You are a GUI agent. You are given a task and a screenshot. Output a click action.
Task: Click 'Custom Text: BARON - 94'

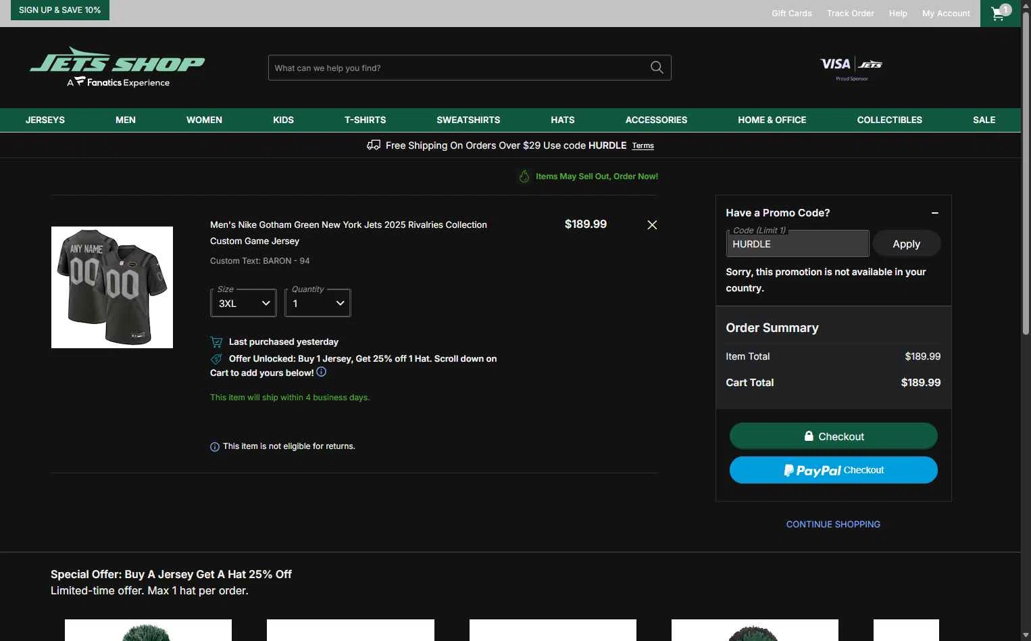pos(260,261)
